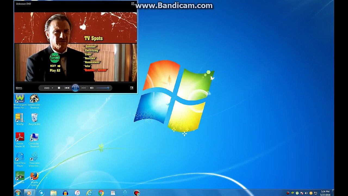Open the teal diamond taskbar app
The height and width of the screenshot is (196, 348).
125,193
